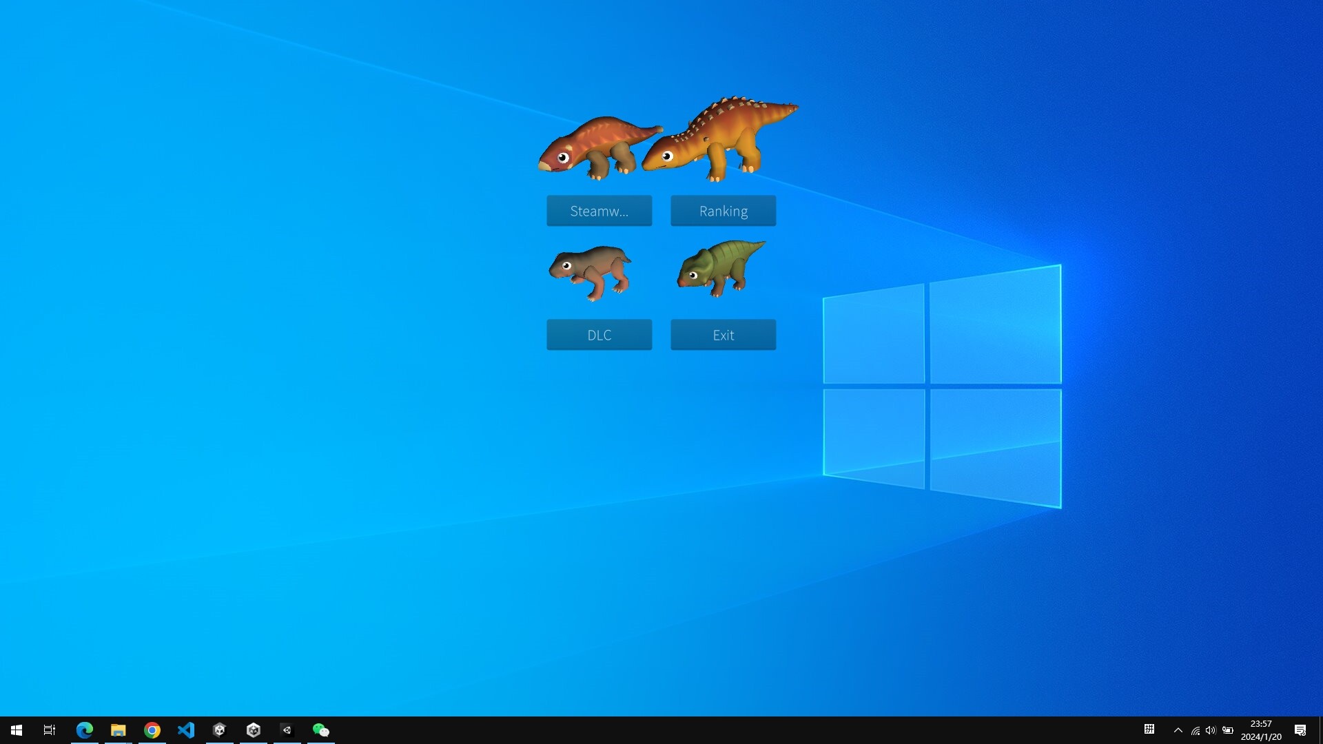
Task: Launch Microsoft Edge from the taskbar
Action: click(x=84, y=730)
